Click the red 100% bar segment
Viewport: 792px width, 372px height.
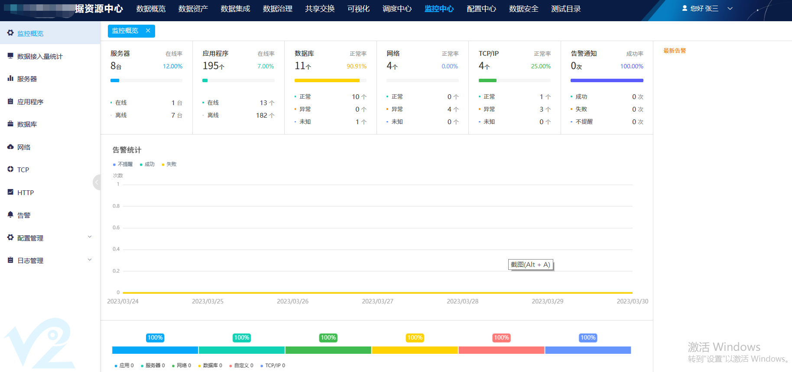[501, 350]
